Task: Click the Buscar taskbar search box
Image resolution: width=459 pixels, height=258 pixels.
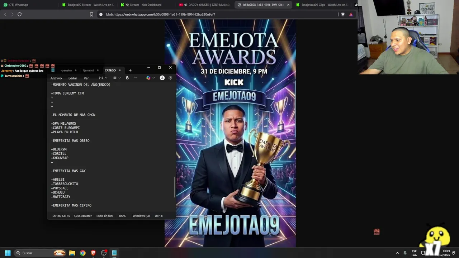Action: (x=41, y=253)
